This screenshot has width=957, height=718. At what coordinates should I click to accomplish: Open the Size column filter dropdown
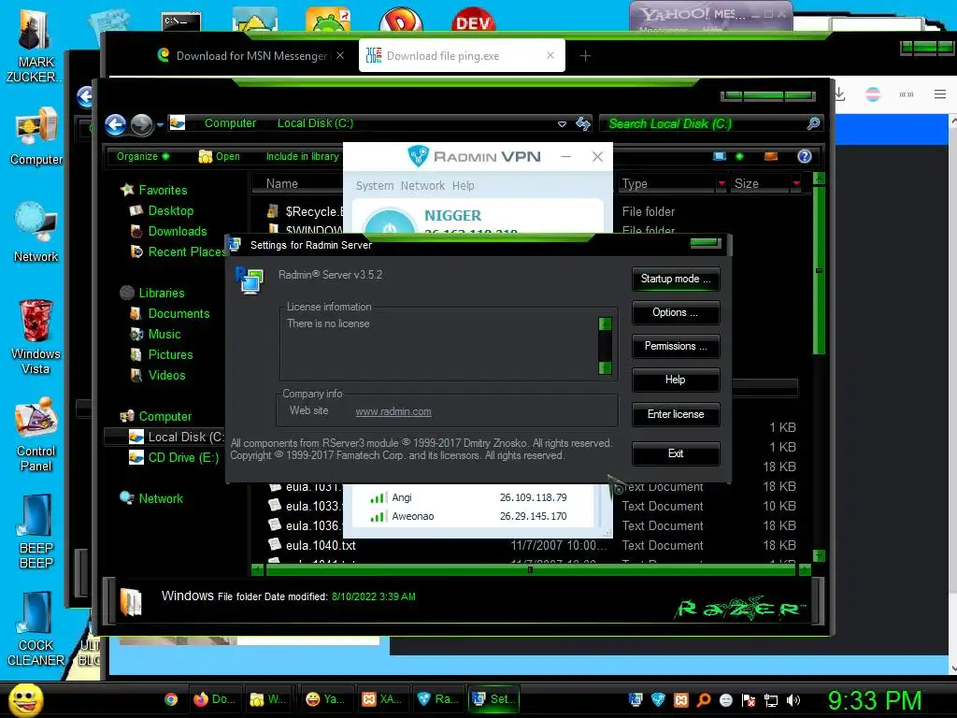pyautogui.click(x=796, y=183)
